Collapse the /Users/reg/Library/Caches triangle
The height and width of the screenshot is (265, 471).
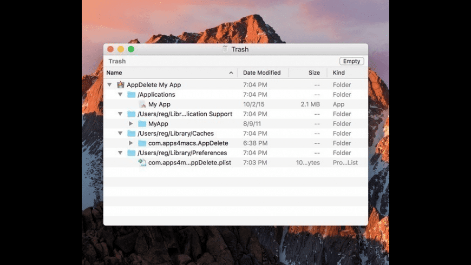pos(120,134)
